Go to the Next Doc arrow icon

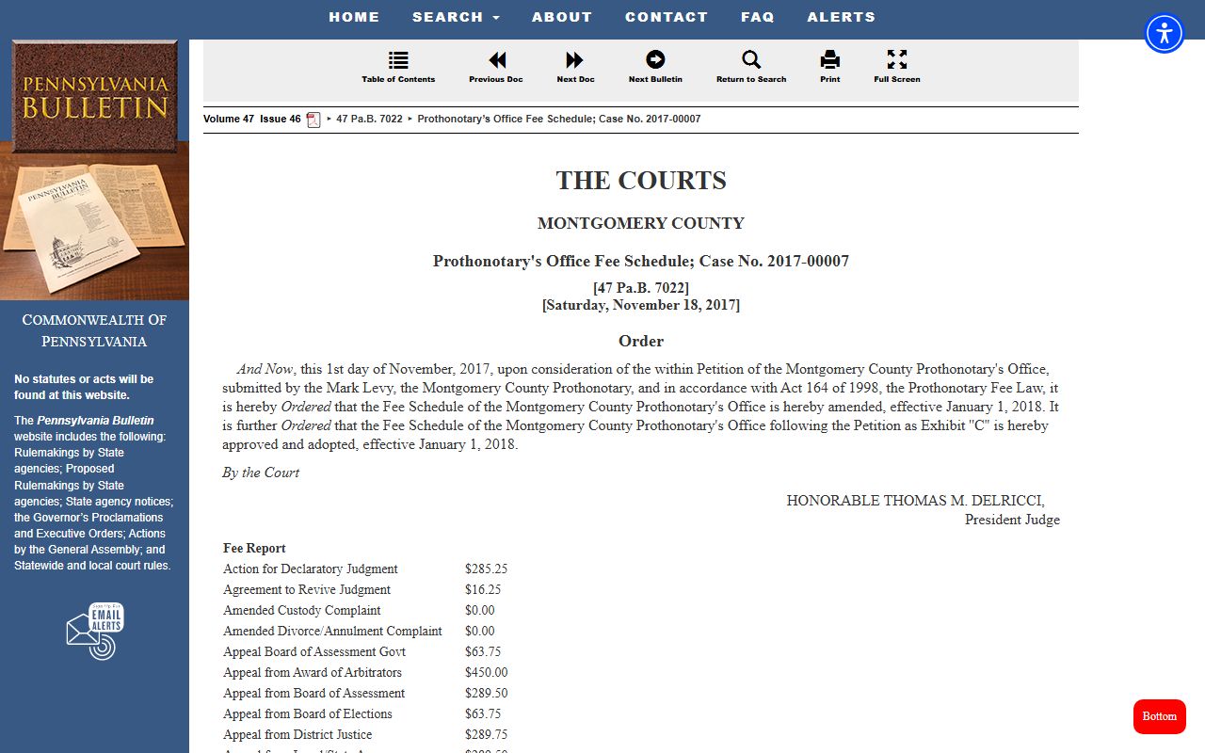point(574,60)
